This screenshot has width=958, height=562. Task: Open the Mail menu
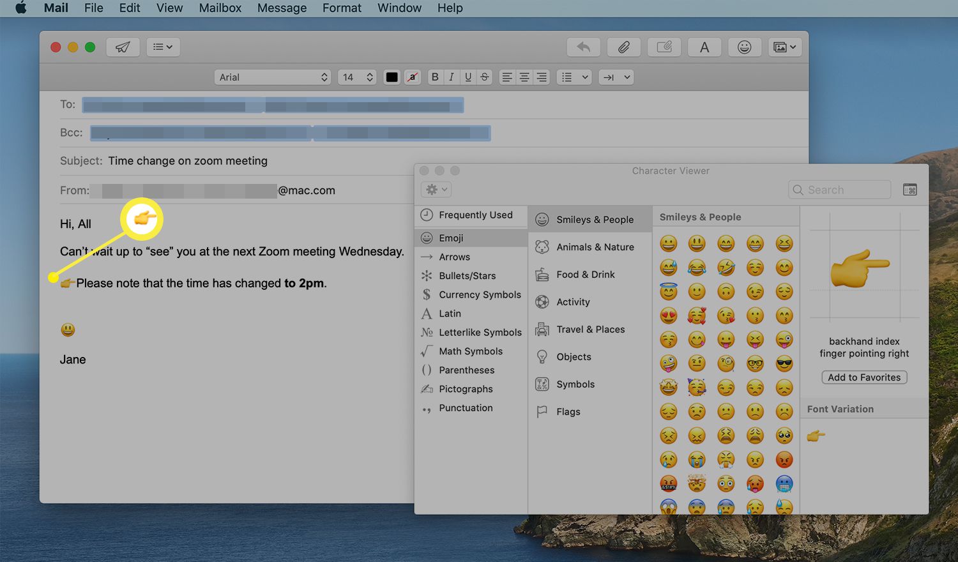(56, 8)
